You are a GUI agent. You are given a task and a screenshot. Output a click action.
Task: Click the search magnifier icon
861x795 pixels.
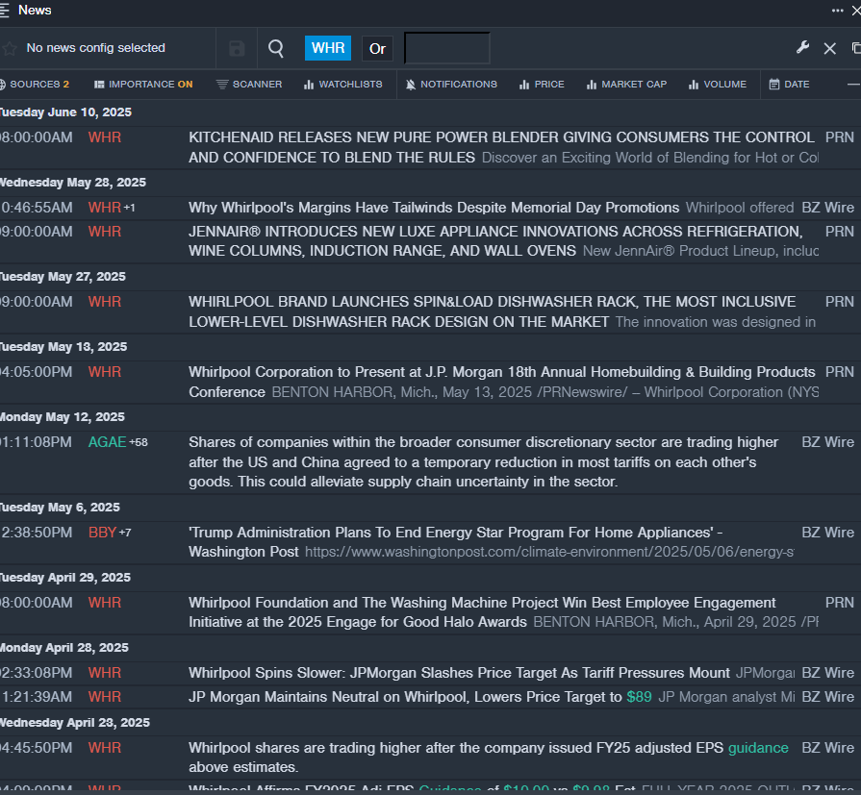point(276,48)
